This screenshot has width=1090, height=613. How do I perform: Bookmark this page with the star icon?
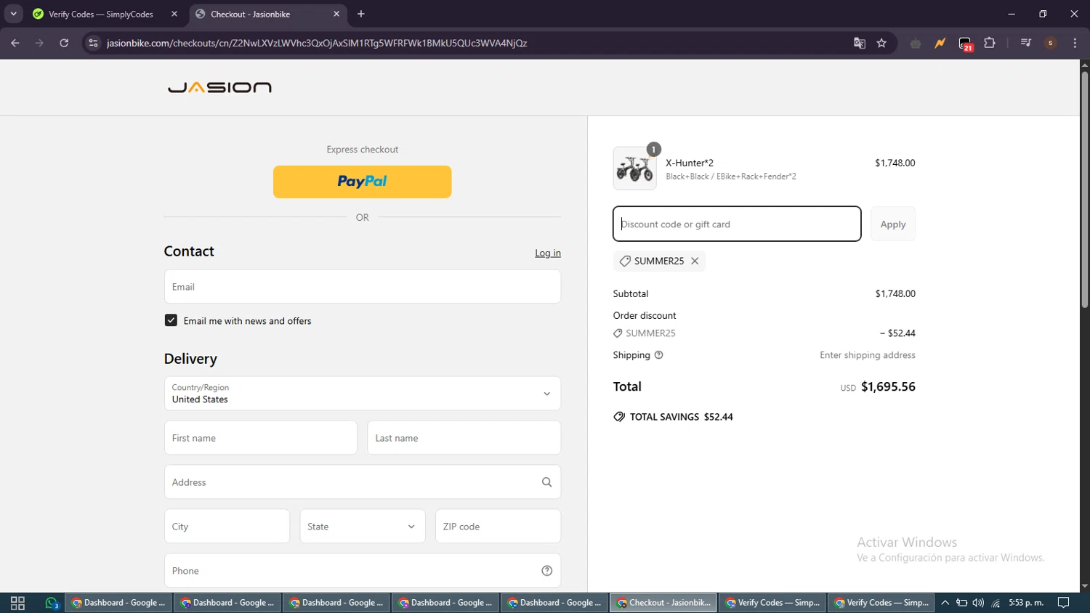[881, 43]
